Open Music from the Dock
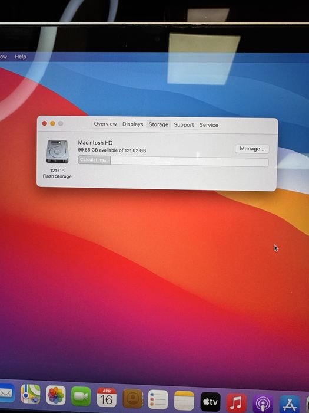The width and height of the screenshot is (309, 413). (237, 403)
